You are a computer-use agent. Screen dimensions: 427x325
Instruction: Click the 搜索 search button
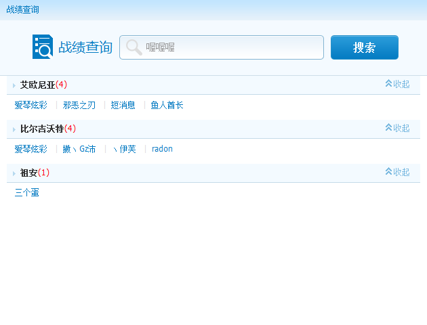tap(365, 47)
